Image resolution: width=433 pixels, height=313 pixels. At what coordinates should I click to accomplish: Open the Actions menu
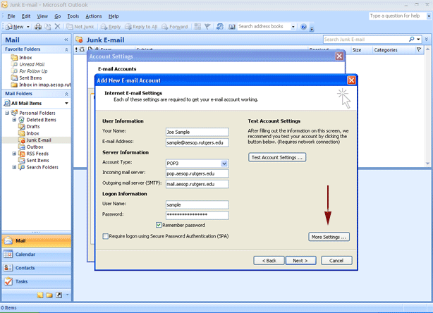point(93,16)
